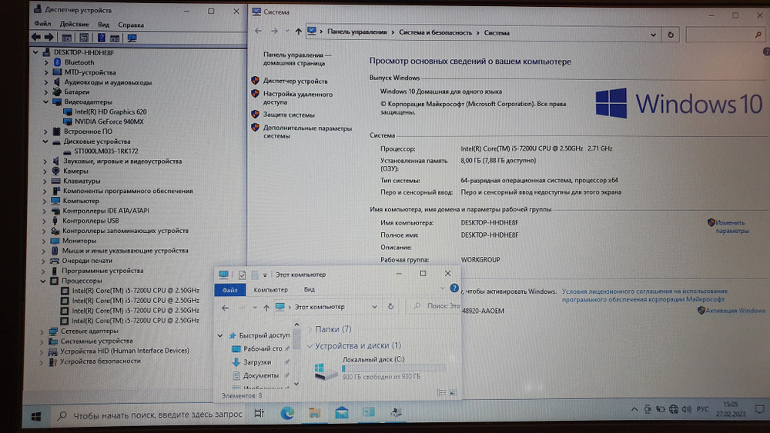770x433 pixels.
Task: Open Вид menu in Device Manager
Action: 103,25
